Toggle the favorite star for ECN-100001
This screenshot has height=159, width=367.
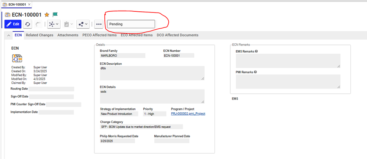click(47, 15)
